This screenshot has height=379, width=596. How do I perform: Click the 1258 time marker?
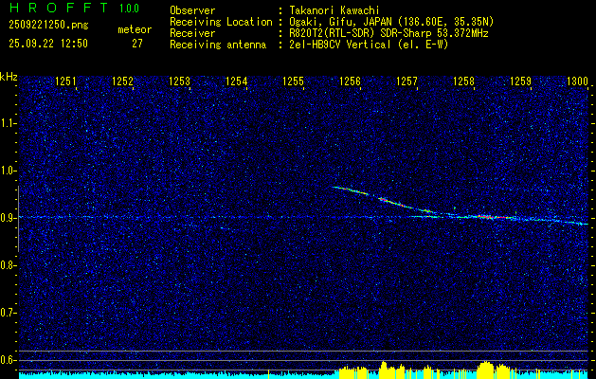point(463,81)
